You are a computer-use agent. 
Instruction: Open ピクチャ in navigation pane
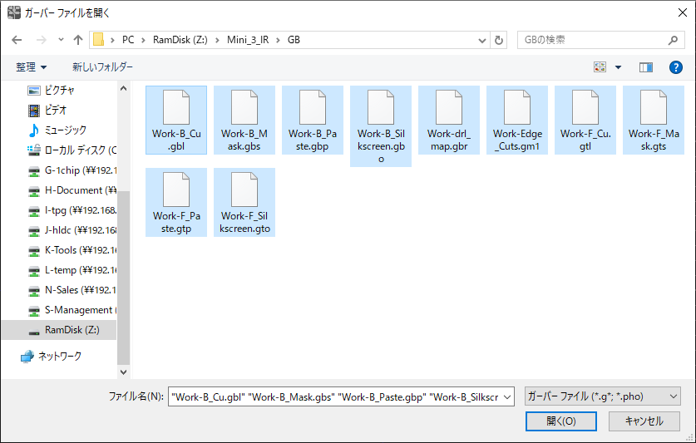[x=60, y=90]
